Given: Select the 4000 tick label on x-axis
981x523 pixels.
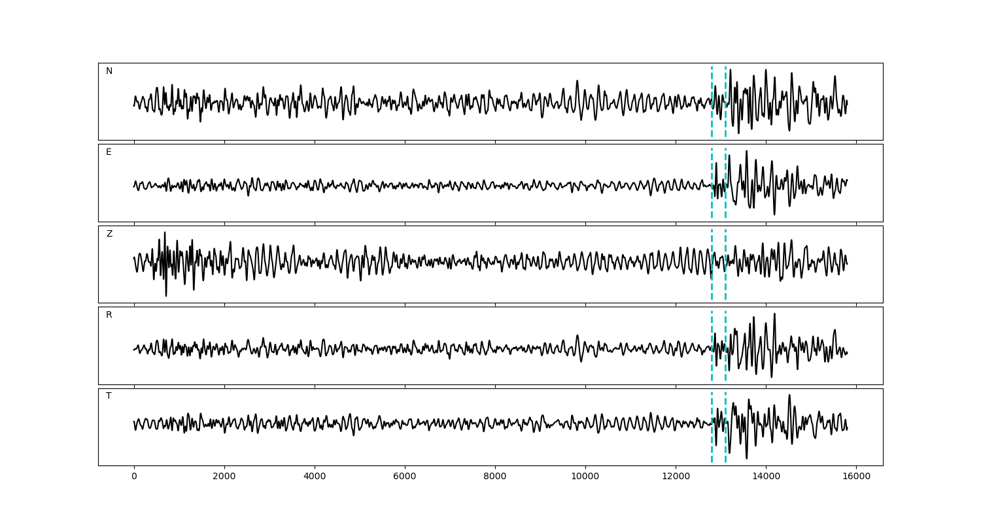Looking at the screenshot, I should [315, 477].
